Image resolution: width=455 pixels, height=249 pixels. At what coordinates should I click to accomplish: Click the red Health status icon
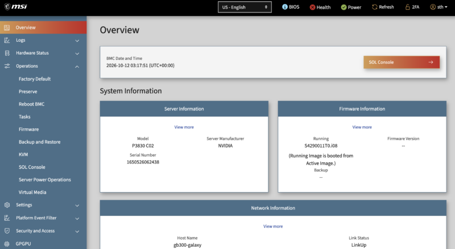312,7
